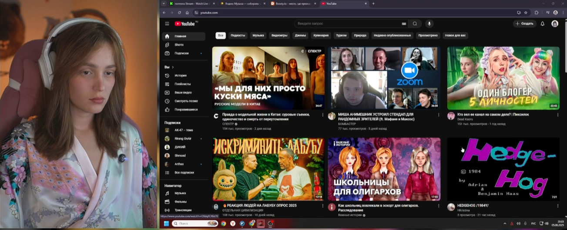Select the Видеоигры filter chip
This screenshot has width=567, height=230.
click(x=279, y=36)
